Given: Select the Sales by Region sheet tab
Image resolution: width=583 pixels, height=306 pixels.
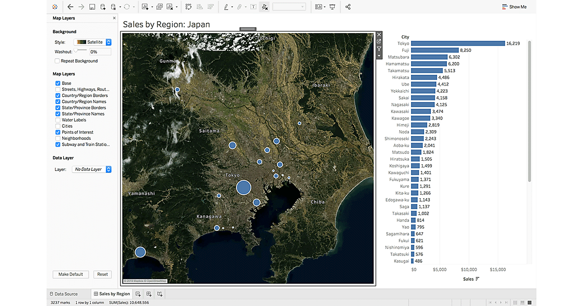Looking at the screenshot, I should click(x=112, y=294).
